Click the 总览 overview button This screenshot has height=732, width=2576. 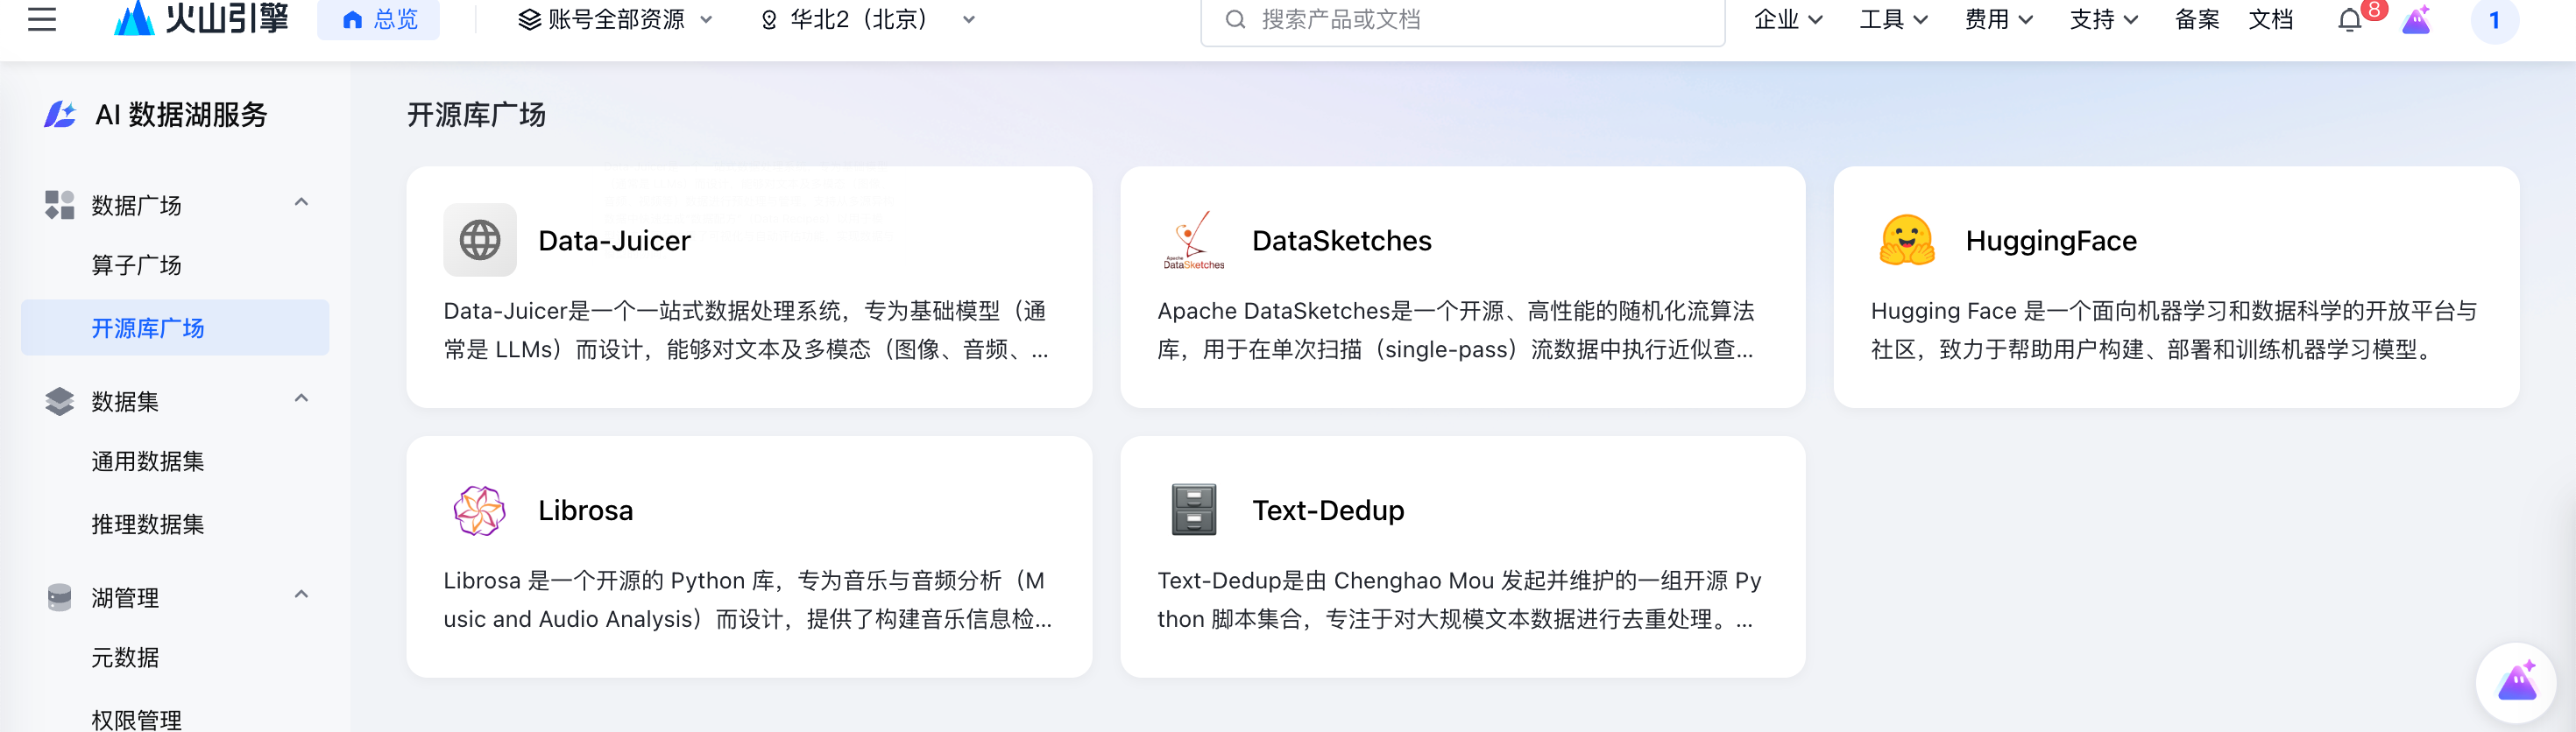point(379,19)
